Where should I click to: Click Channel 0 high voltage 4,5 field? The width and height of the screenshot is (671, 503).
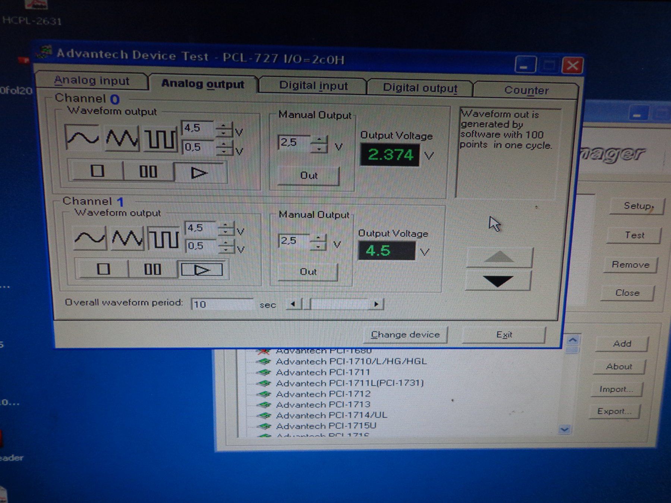pos(198,128)
